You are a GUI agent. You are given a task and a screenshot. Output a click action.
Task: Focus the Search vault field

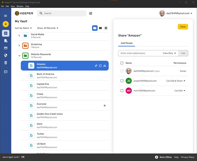[62, 13]
